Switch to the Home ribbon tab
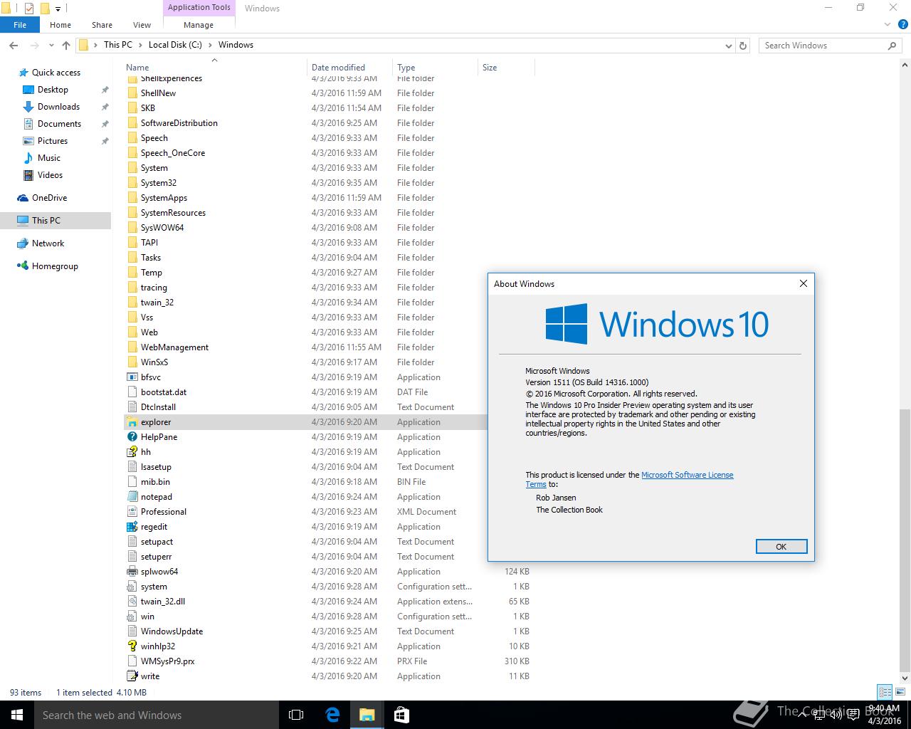The image size is (911, 729). 60,25
